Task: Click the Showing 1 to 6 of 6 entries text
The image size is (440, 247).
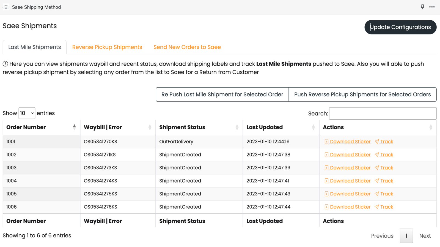Action: click(37, 235)
